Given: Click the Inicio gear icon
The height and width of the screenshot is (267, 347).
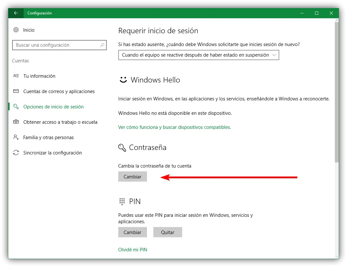Looking at the screenshot, I should (16, 30).
